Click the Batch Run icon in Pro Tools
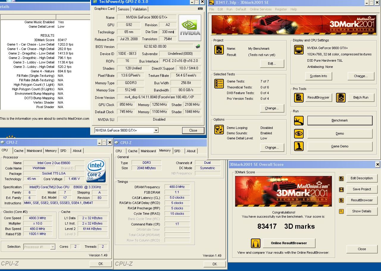 (x=341, y=98)
